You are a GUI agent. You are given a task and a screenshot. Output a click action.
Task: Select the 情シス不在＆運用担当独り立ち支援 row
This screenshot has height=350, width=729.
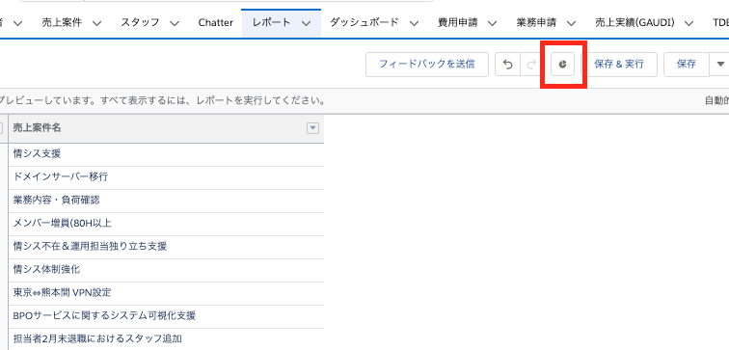[166, 246]
